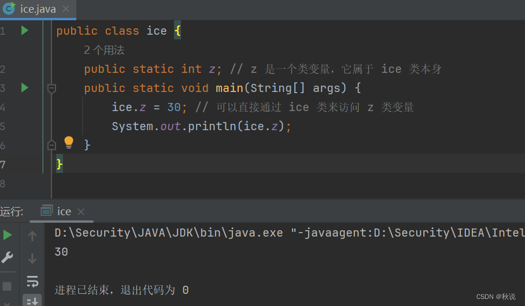The image size is (525, 306).
Task: Stop process with the square stop button
Action: (7, 286)
